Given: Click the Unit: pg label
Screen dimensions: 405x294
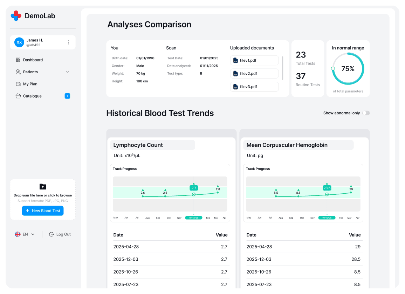Looking at the screenshot, I should point(255,156).
